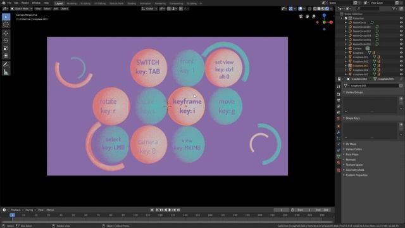Image resolution: width=405 pixels, height=228 pixels.
Task: Expand the Texture Space panel
Action: 354,165
